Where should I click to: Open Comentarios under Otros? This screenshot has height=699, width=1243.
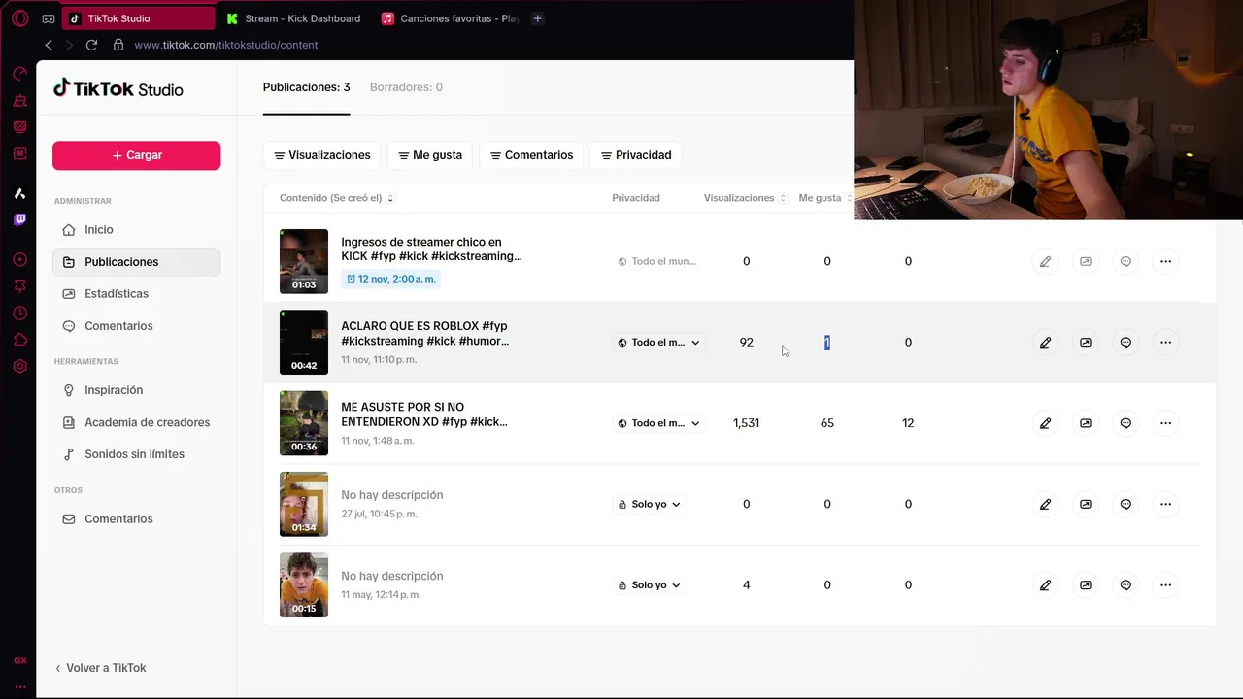pos(136,519)
